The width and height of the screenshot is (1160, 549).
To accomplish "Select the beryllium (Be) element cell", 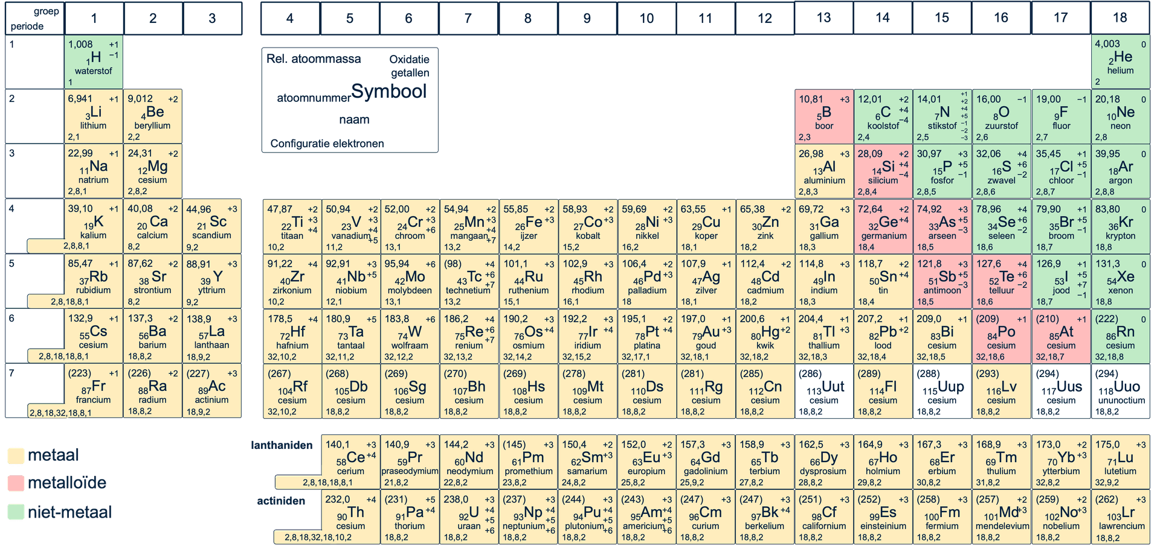I will click(153, 116).
